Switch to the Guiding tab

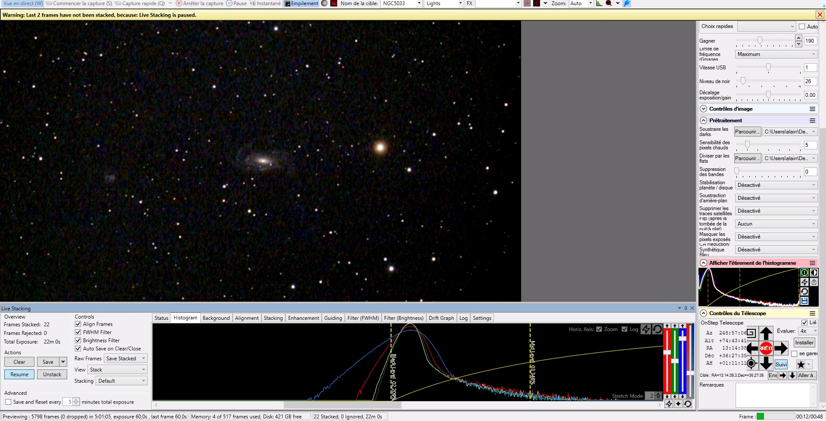[x=333, y=318]
